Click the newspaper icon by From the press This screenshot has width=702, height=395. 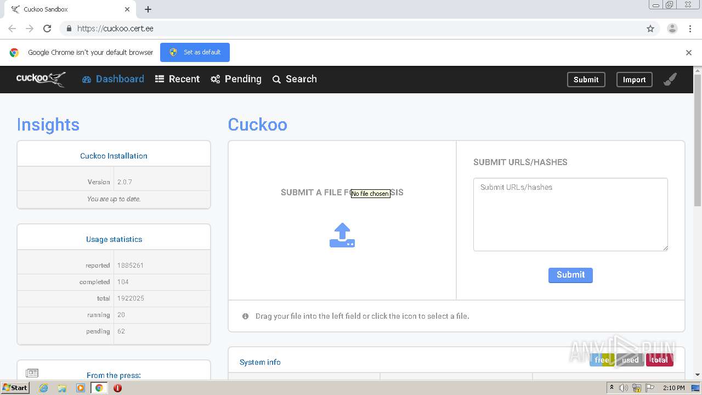(32, 373)
